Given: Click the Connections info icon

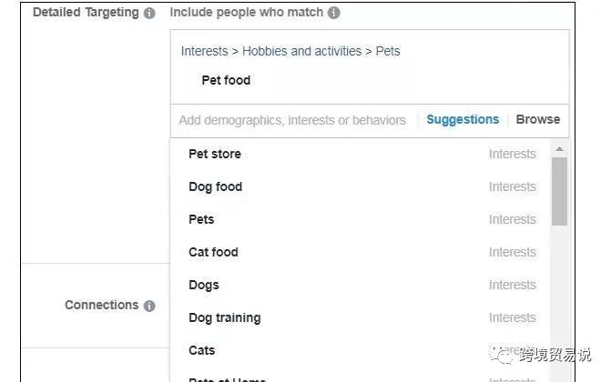Looking at the screenshot, I should coord(149,306).
